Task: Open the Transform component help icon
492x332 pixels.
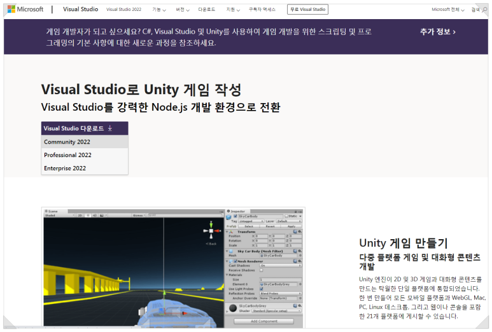Action: (x=295, y=232)
